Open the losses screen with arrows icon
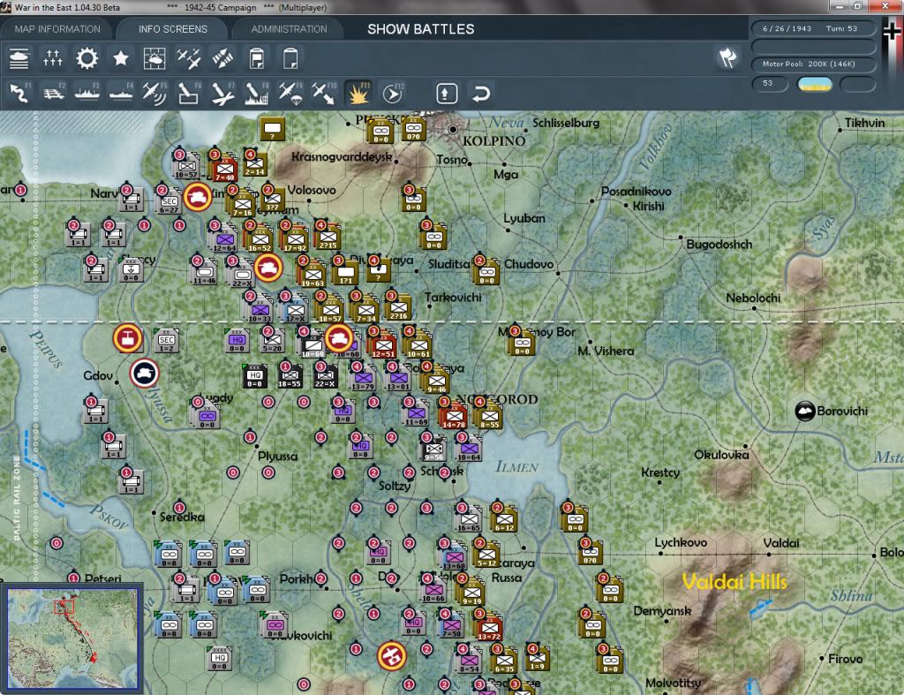The height and width of the screenshot is (695, 904). (x=52, y=59)
